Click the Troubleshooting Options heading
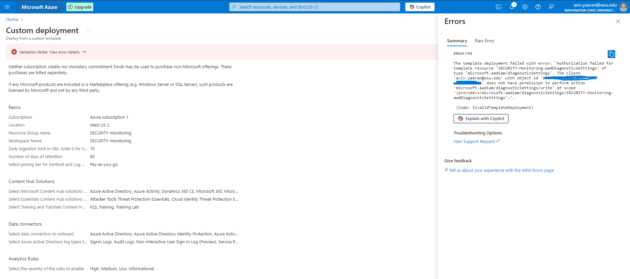This screenshot has width=630, height=279. (x=478, y=133)
